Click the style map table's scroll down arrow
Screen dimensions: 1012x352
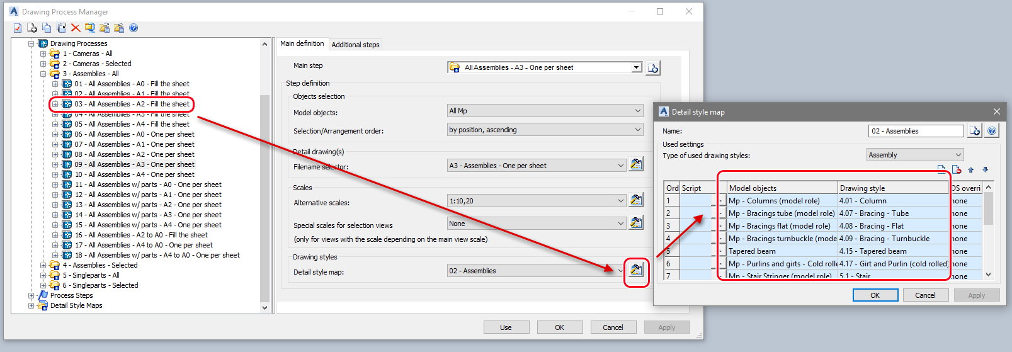988,275
